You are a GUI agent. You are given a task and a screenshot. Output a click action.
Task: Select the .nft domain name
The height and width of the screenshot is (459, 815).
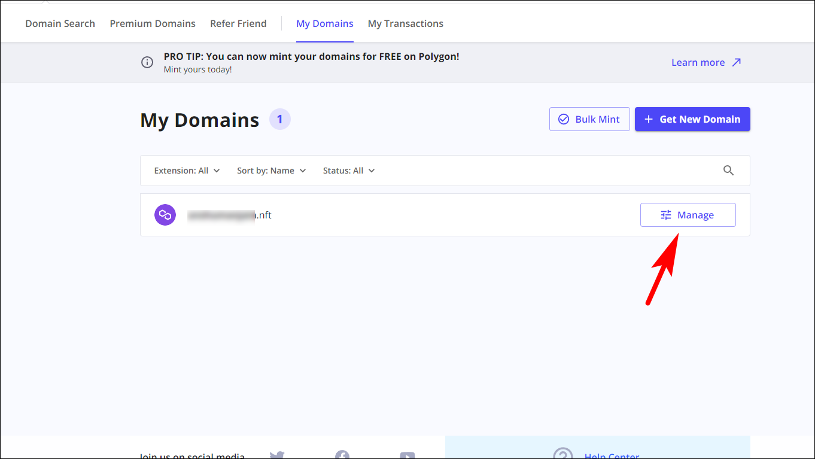(x=229, y=215)
